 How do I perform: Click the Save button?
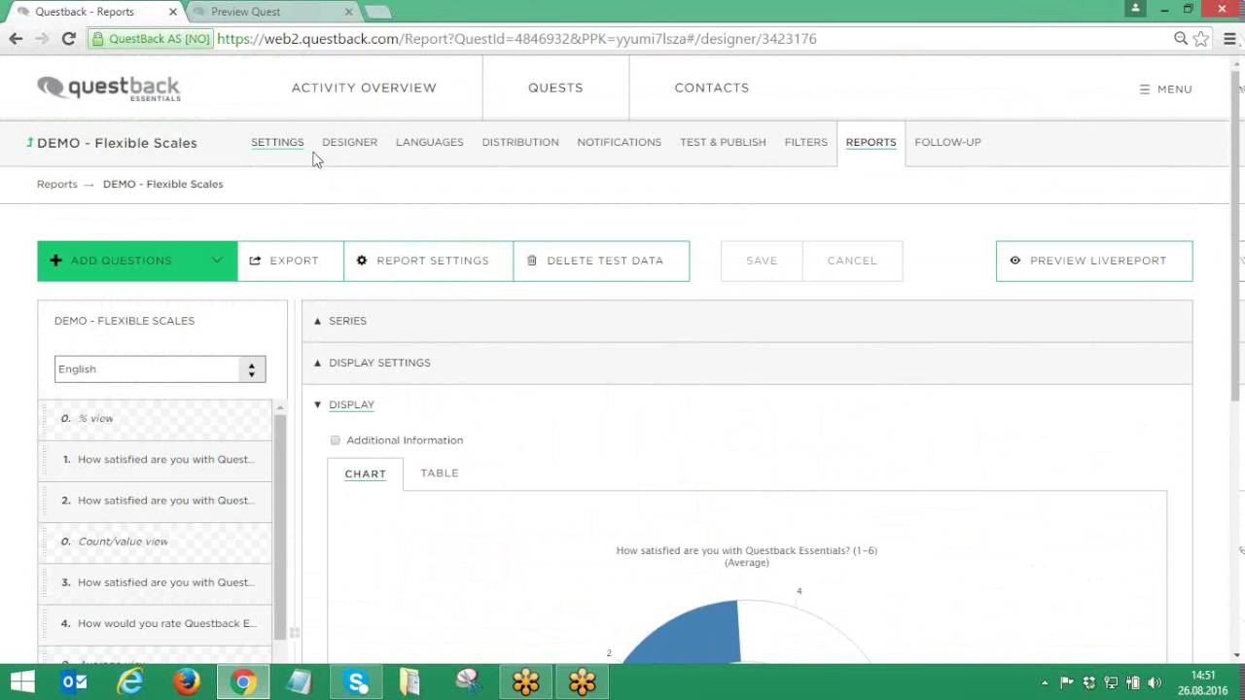point(762,261)
